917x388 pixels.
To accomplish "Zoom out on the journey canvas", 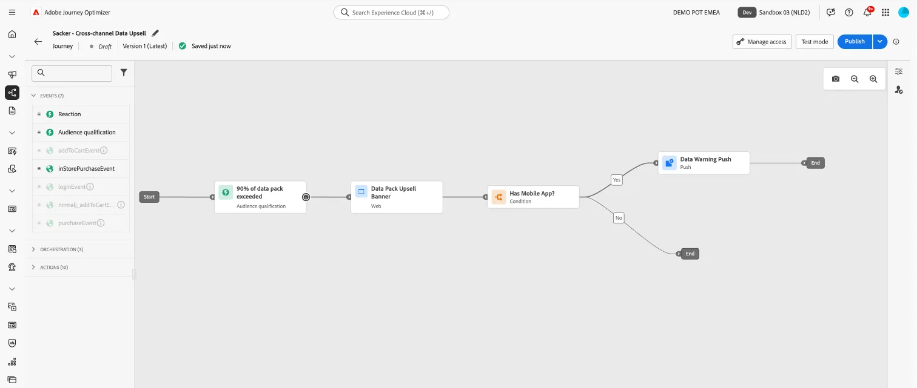I will [x=855, y=79].
